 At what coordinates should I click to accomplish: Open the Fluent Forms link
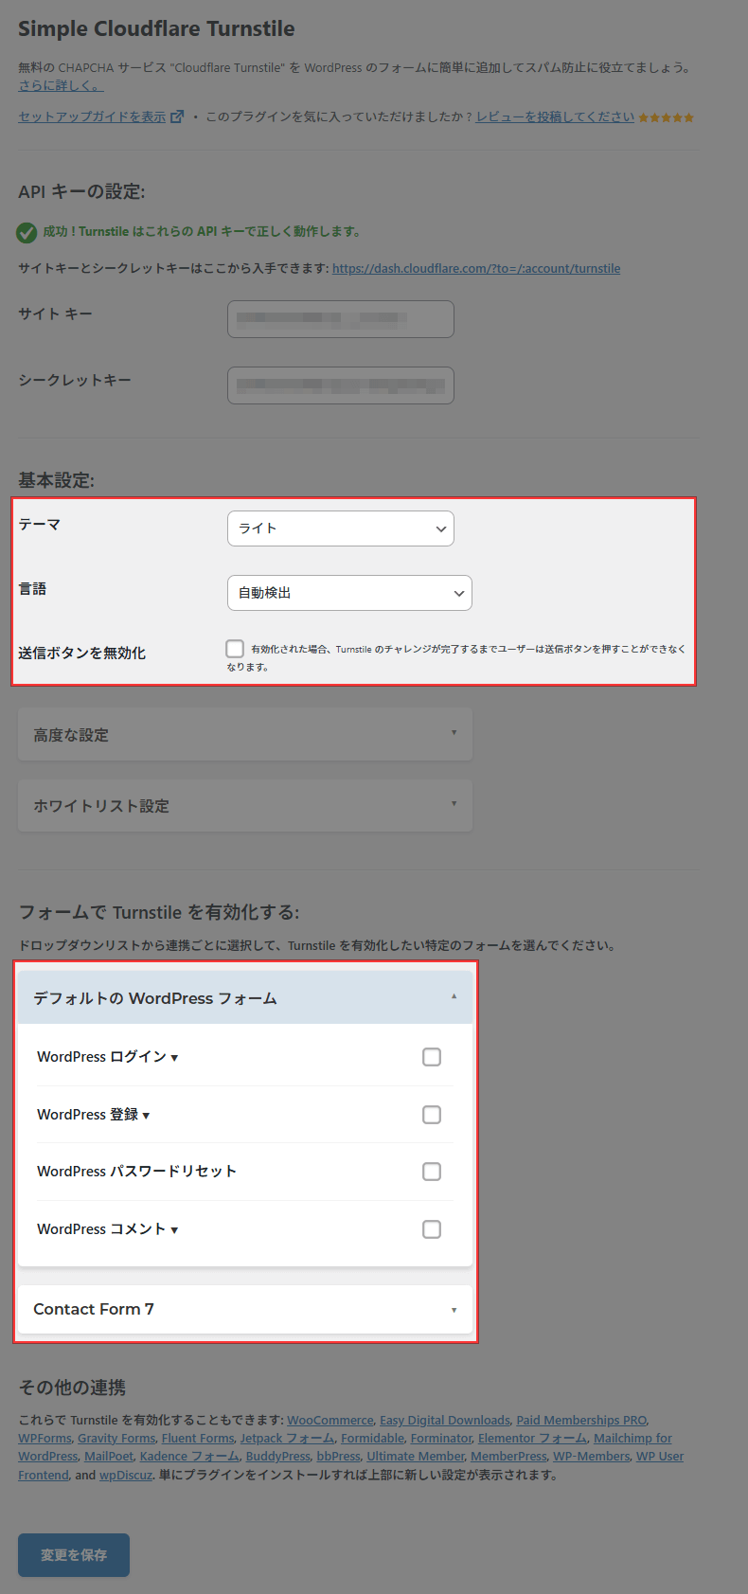(x=198, y=1438)
